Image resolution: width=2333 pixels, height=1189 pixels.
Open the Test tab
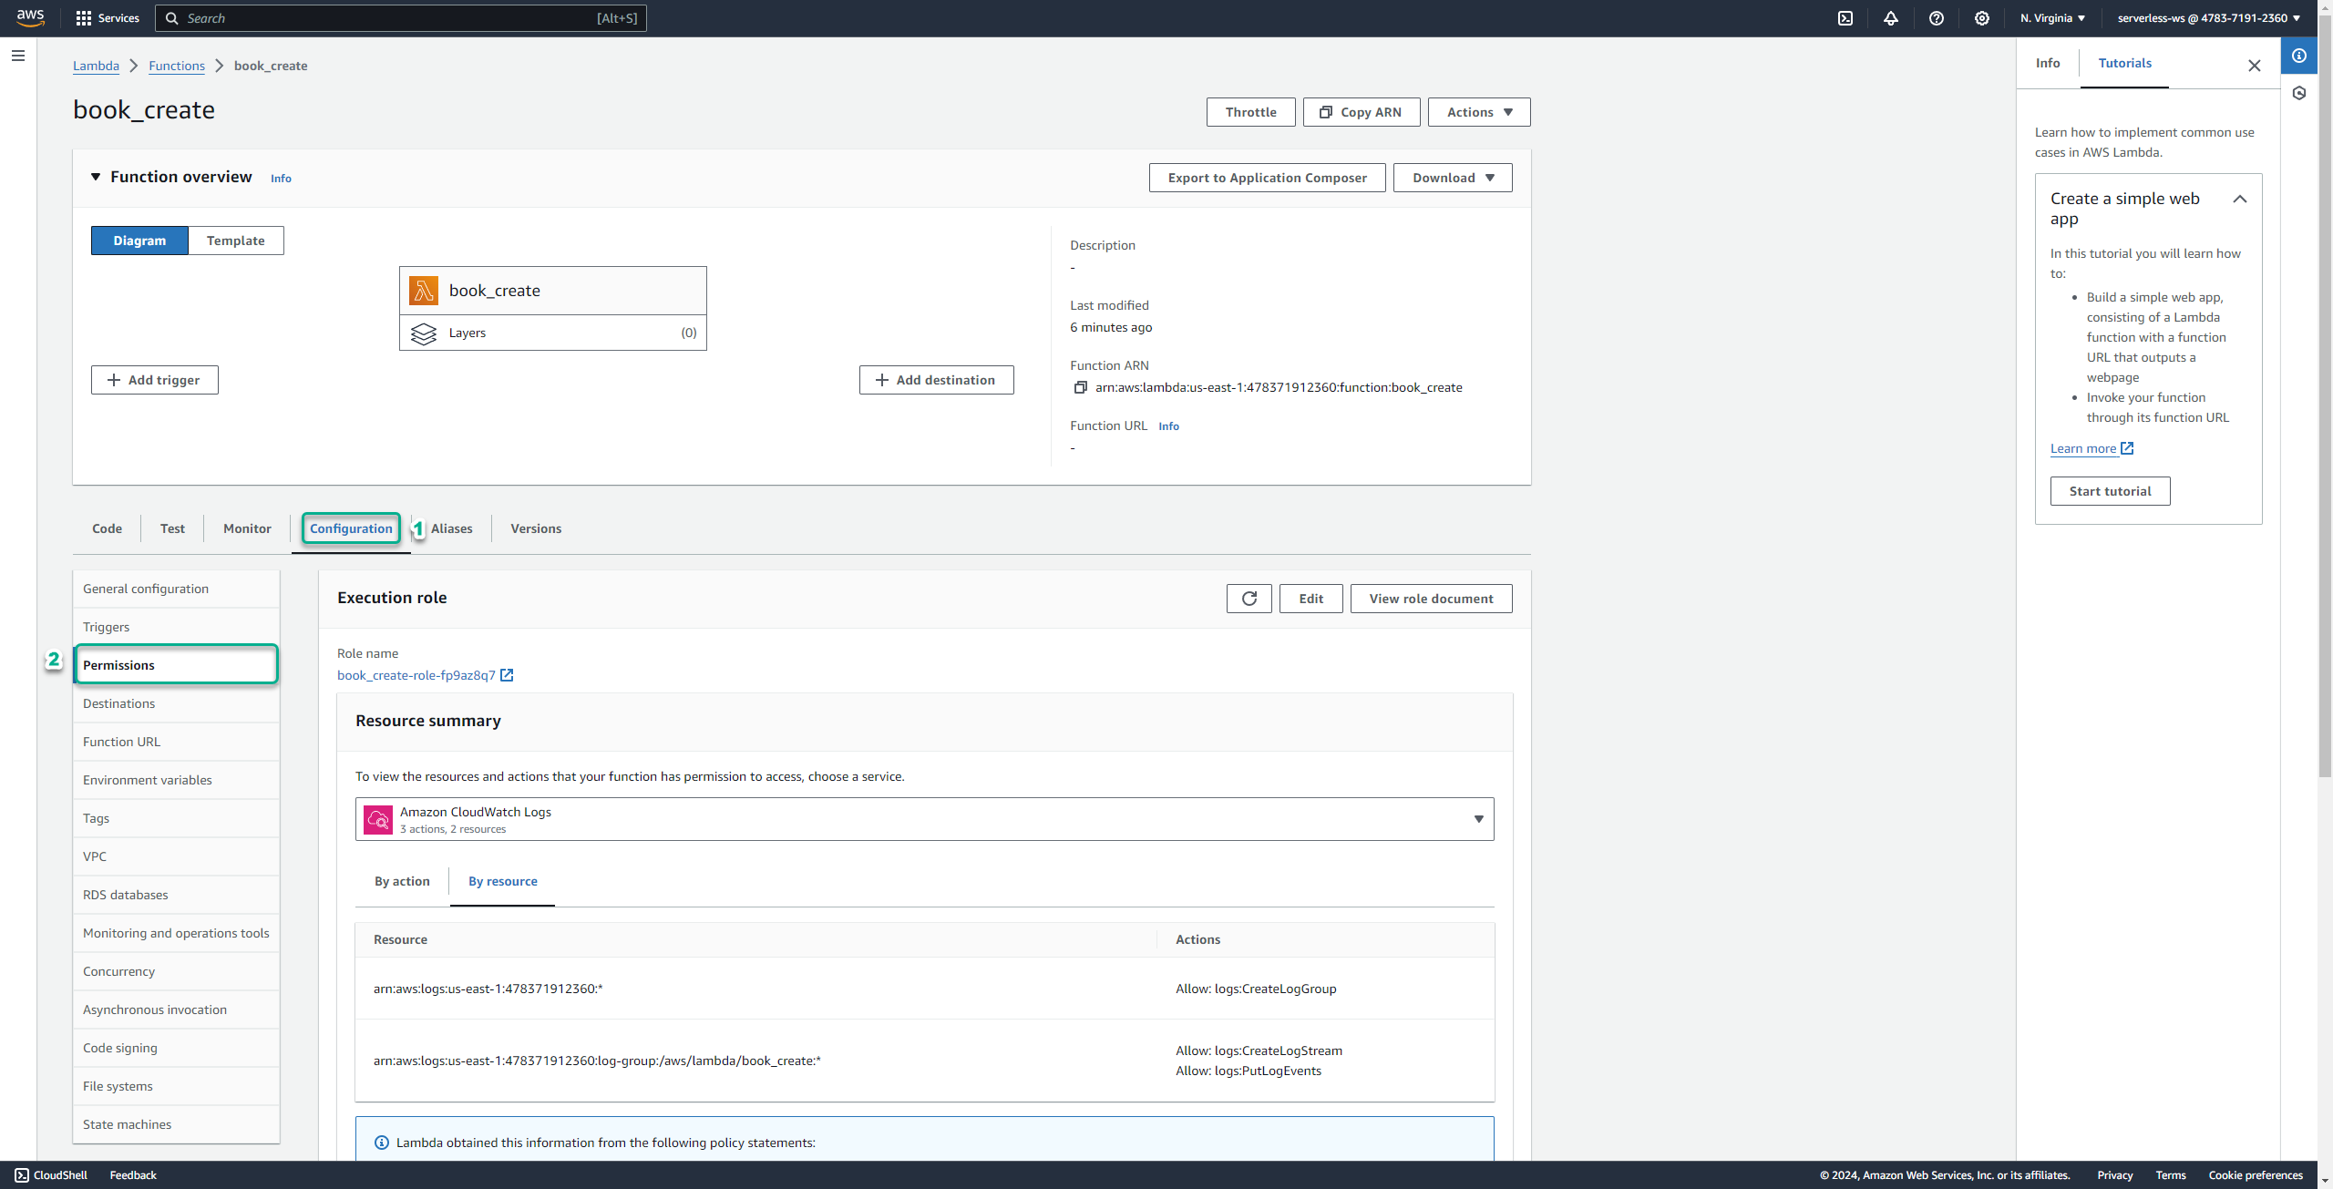click(x=172, y=528)
